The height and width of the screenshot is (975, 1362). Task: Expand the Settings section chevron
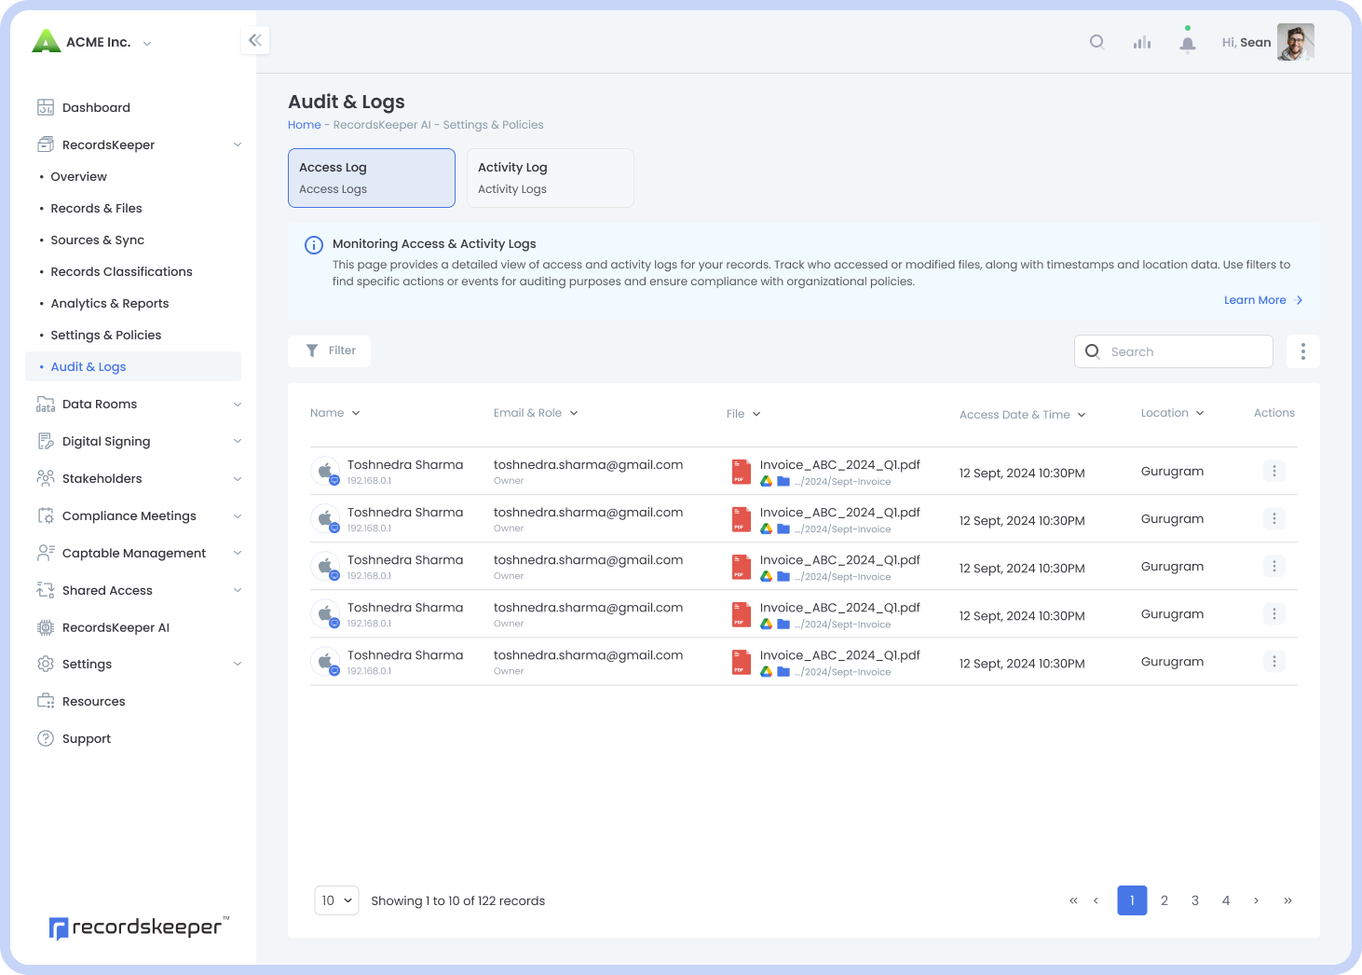[238, 664]
